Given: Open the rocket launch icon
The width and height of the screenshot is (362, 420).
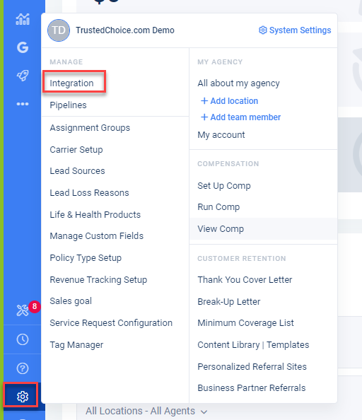Looking at the screenshot, I should 23,76.
